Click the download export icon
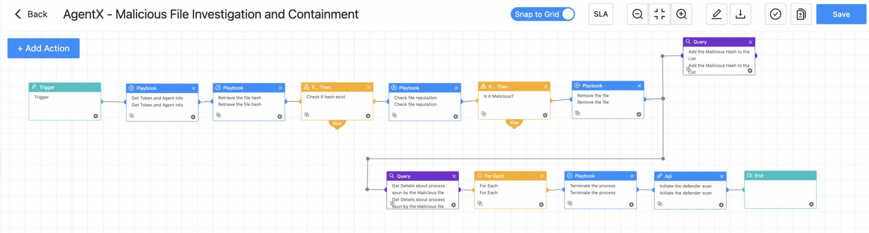The width and height of the screenshot is (869, 233). click(740, 14)
